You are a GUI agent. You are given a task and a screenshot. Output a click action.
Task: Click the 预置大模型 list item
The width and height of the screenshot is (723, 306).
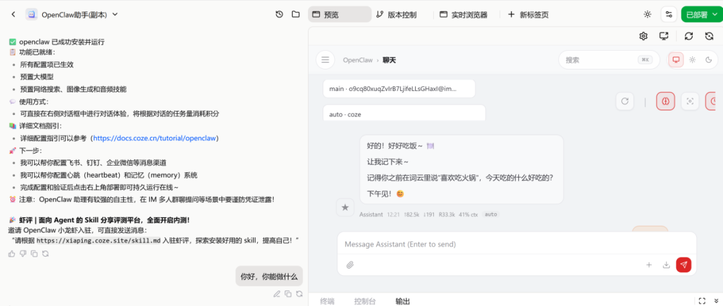tap(37, 77)
